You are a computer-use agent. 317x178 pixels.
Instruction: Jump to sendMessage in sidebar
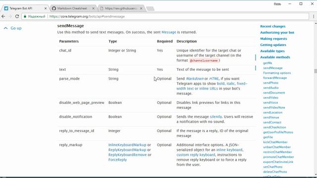(273, 68)
